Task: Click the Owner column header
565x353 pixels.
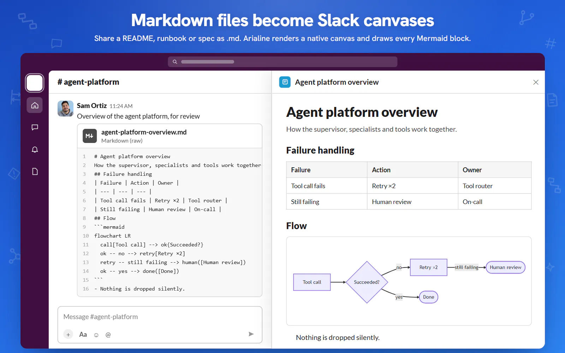Action: click(x=495, y=170)
